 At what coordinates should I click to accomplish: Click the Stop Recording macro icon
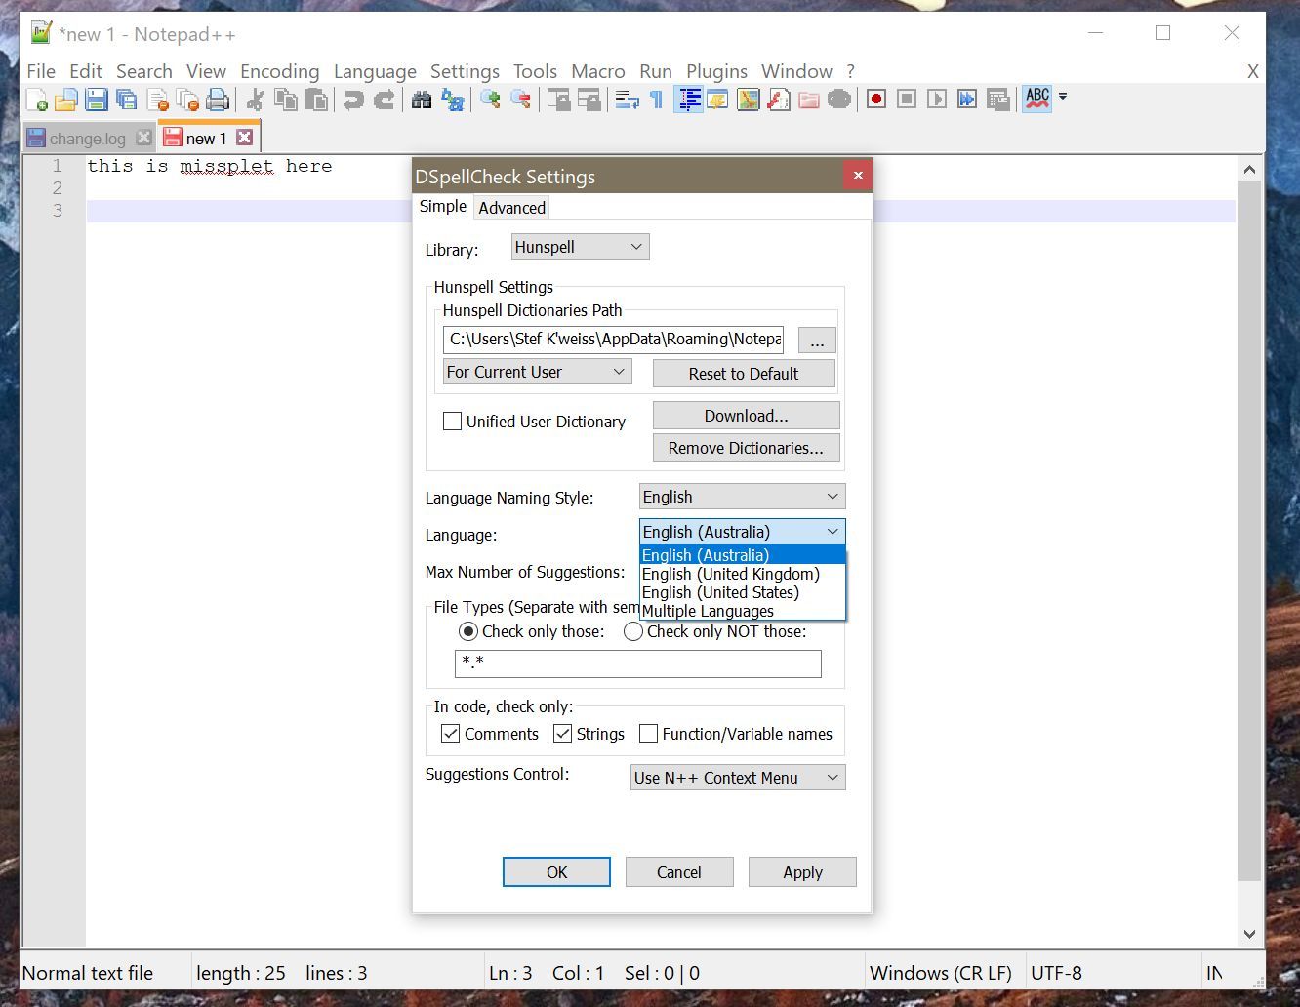[907, 100]
